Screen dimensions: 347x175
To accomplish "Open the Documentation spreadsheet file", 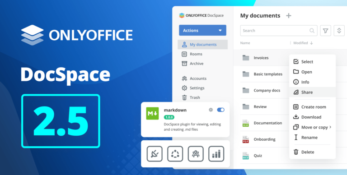I will (x=268, y=123).
